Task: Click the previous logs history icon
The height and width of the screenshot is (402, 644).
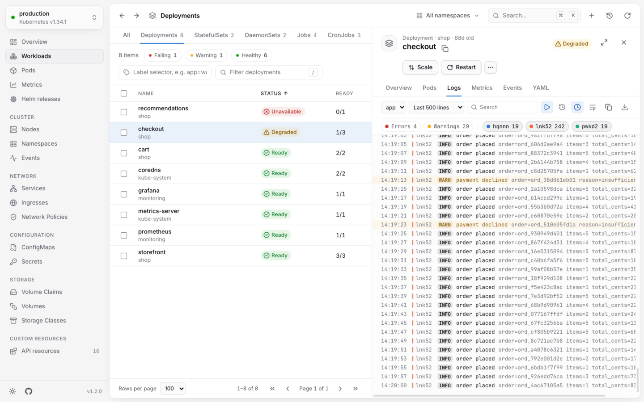Action: pyautogui.click(x=562, y=107)
